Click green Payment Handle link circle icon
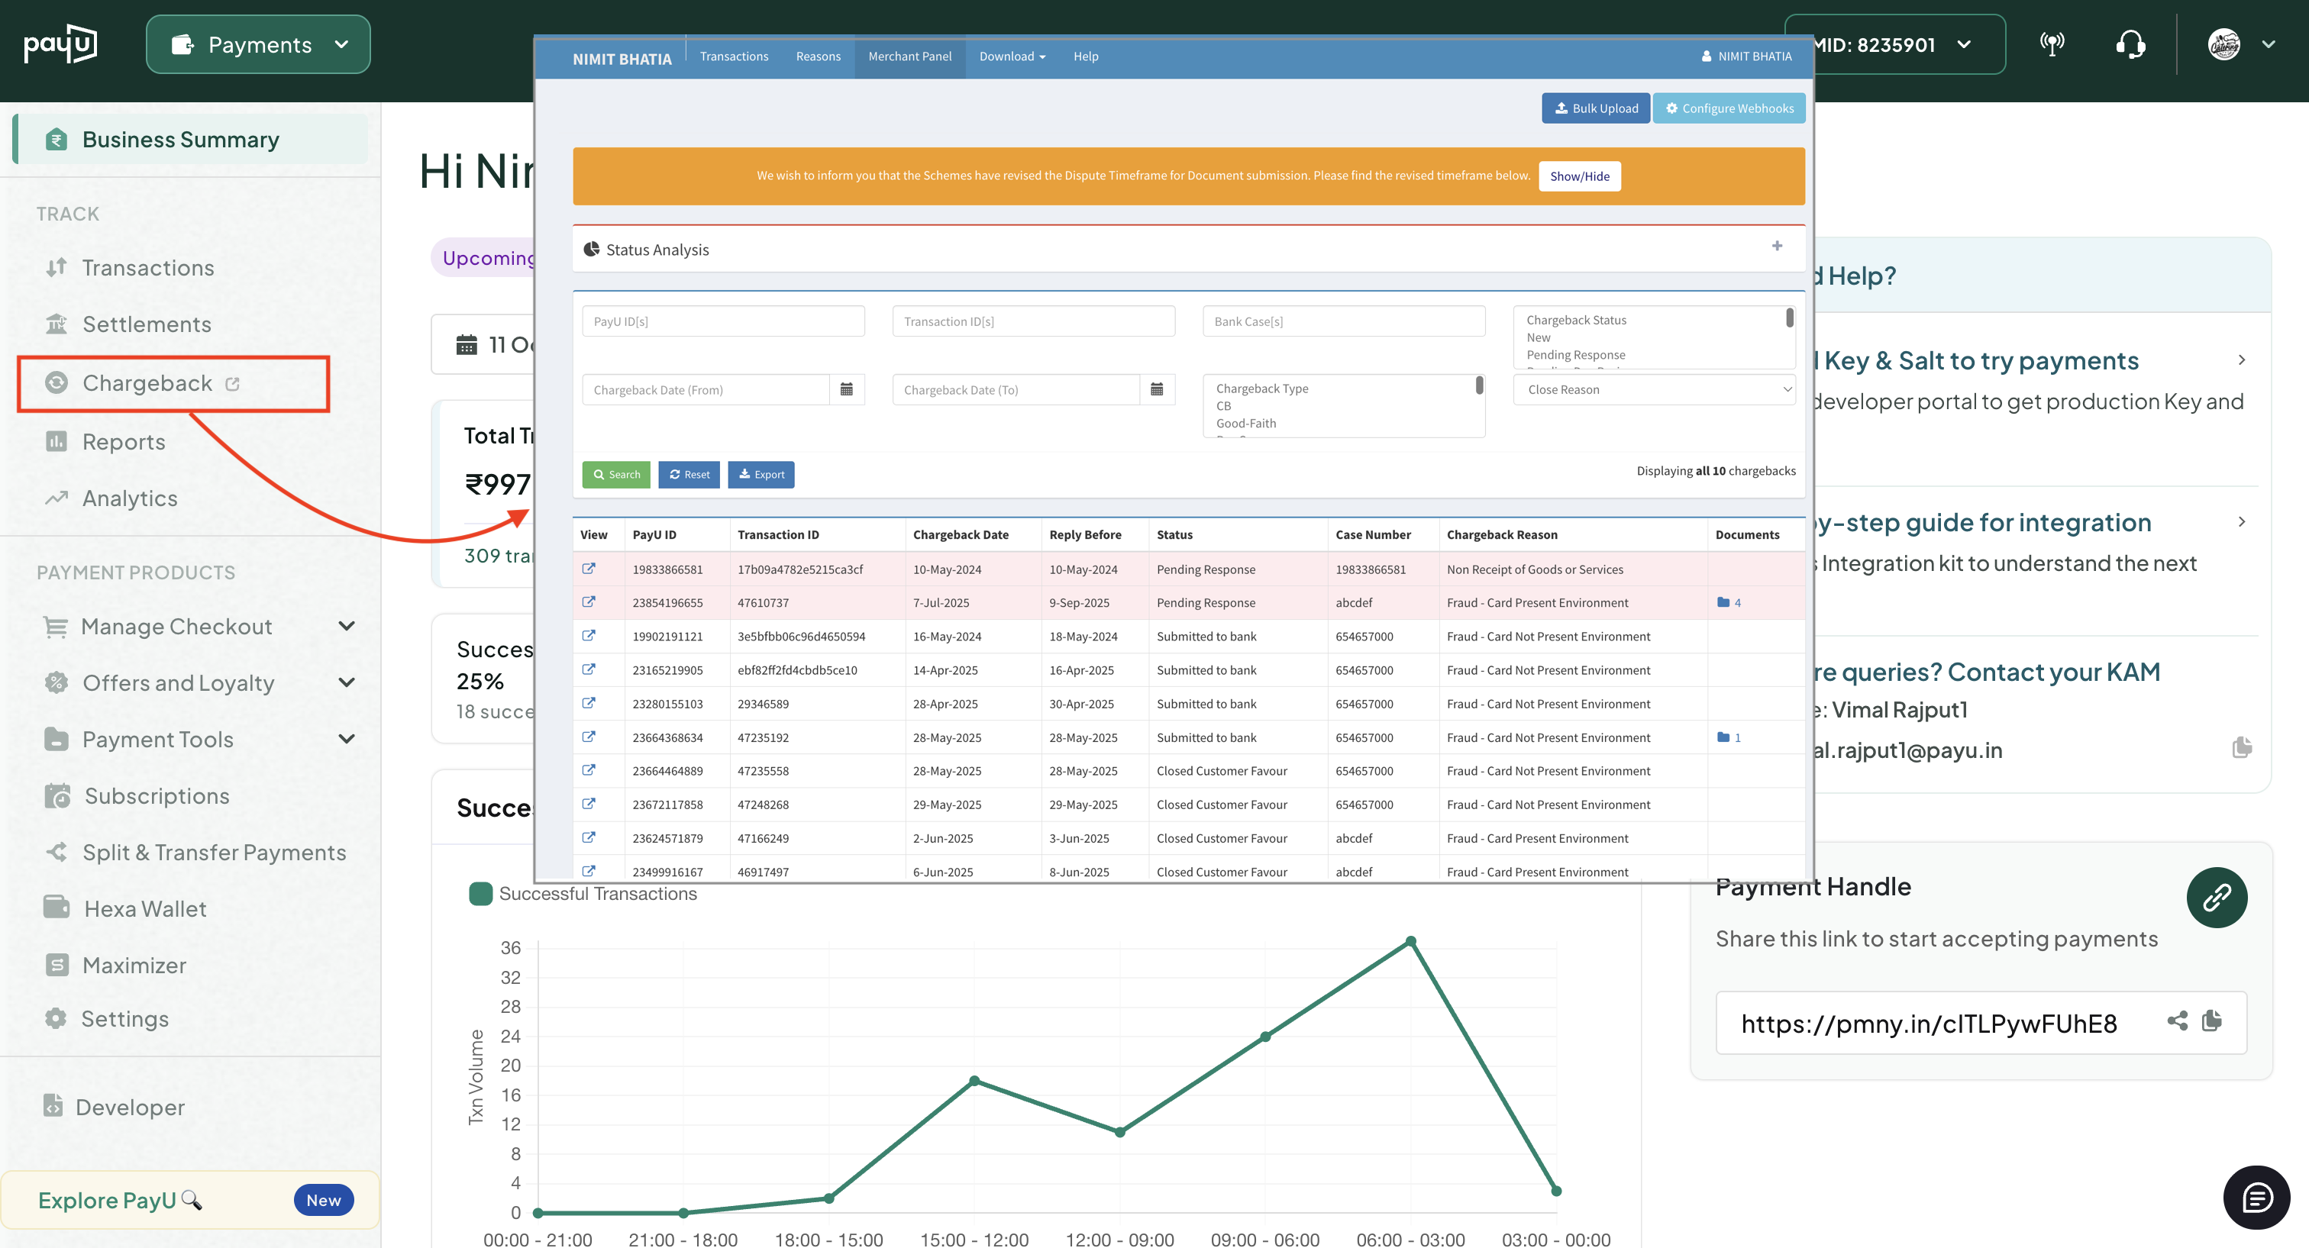The height and width of the screenshot is (1248, 2309). click(2216, 897)
